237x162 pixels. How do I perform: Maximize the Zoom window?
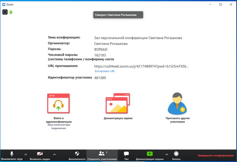pos(221,4)
